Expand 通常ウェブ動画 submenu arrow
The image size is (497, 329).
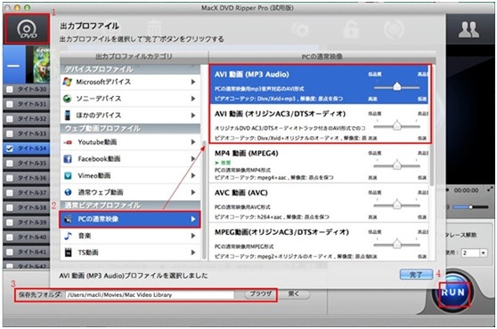(193, 192)
